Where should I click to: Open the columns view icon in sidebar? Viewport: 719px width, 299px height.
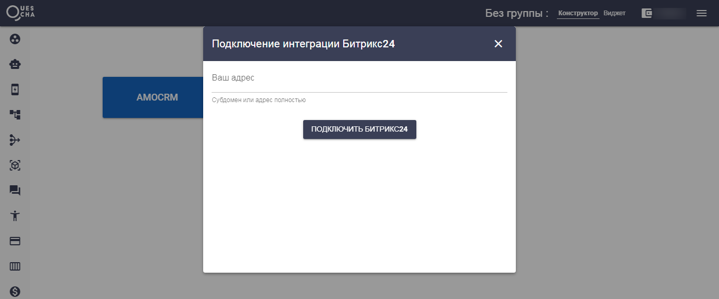click(15, 266)
